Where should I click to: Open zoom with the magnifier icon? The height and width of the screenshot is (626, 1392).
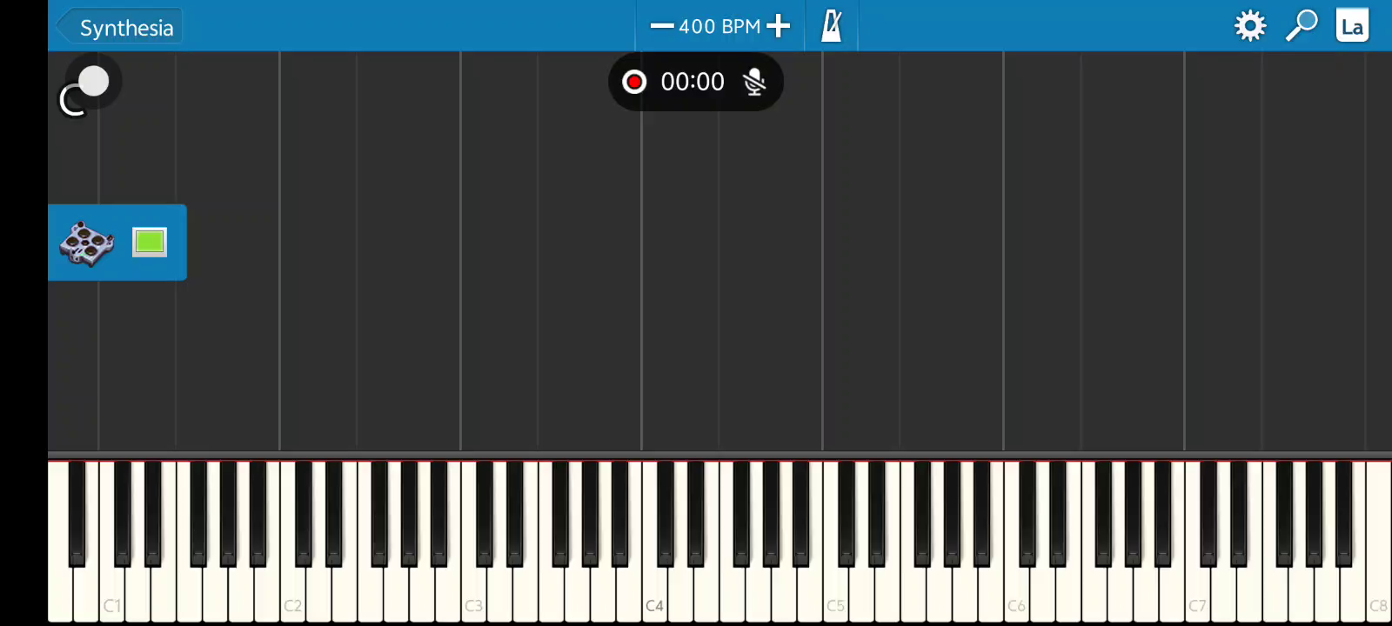pyautogui.click(x=1302, y=26)
